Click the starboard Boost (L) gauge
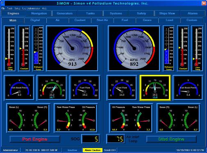This screenshot has width=207, height=153. tap(191, 118)
